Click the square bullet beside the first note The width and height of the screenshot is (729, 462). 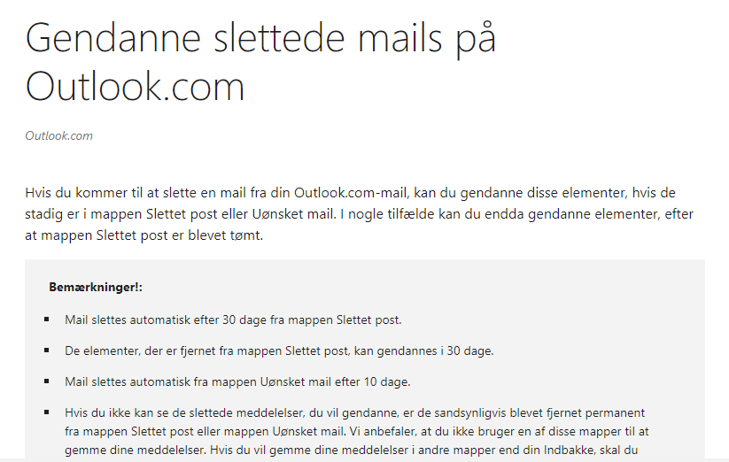pos(46,320)
